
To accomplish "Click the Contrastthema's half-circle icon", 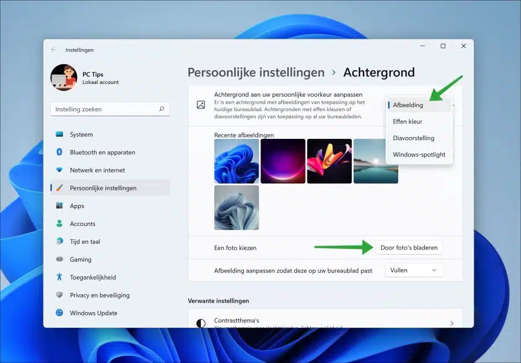I will coord(201,323).
